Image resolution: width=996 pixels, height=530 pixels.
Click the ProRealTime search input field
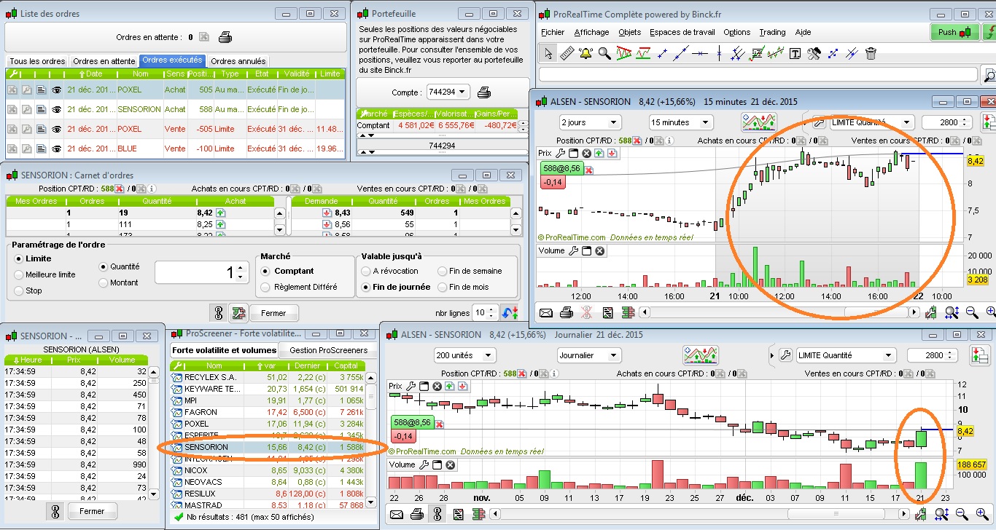(758, 74)
